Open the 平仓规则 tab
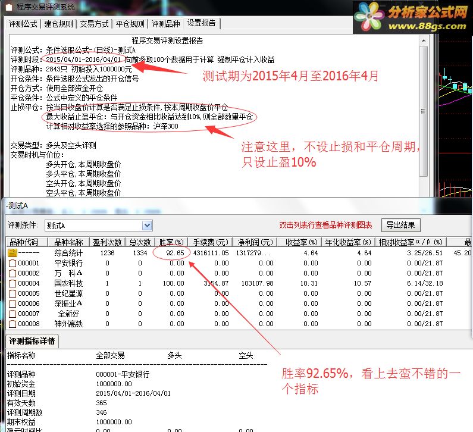Viewport: 473px width, 432px height. click(130, 24)
